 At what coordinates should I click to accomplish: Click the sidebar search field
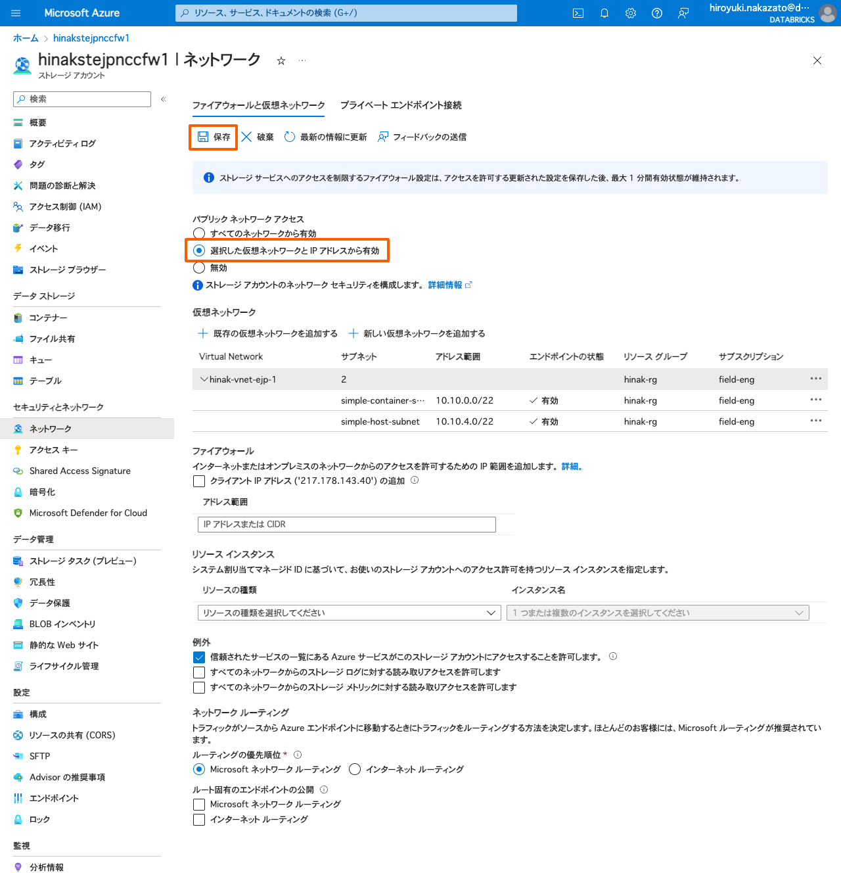click(x=82, y=99)
